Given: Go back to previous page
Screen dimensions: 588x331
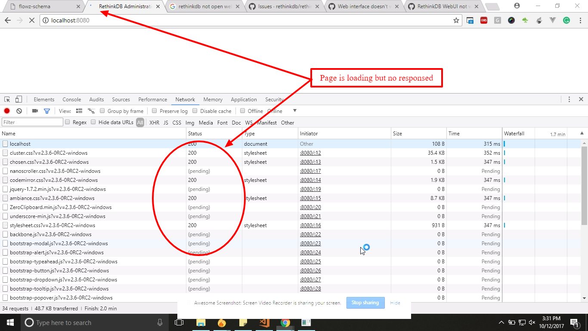Looking at the screenshot, I should [x=8, y=20].
